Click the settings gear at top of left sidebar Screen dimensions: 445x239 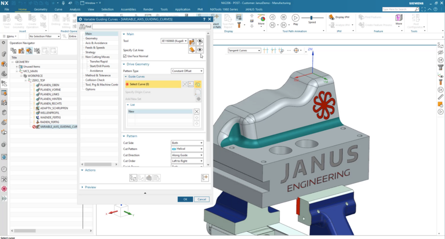[x=3, y=42]
